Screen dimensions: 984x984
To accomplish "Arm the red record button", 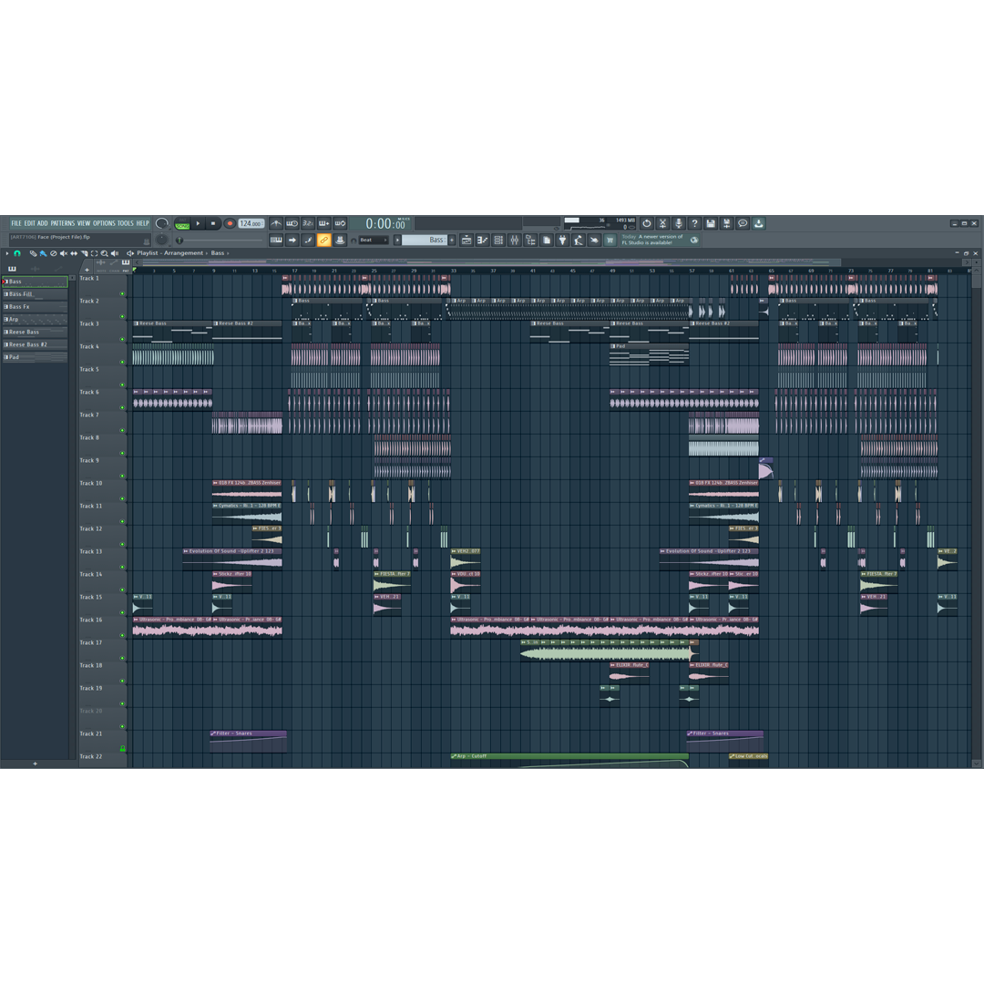I will pyautogui.click(x=230, y=223).
